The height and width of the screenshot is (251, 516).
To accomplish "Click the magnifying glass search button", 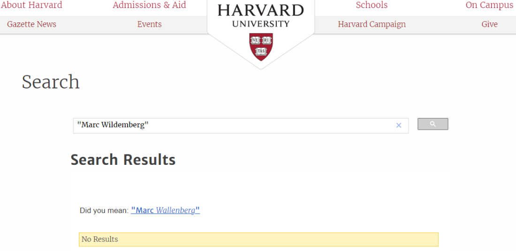I will [x=433, y=124].
